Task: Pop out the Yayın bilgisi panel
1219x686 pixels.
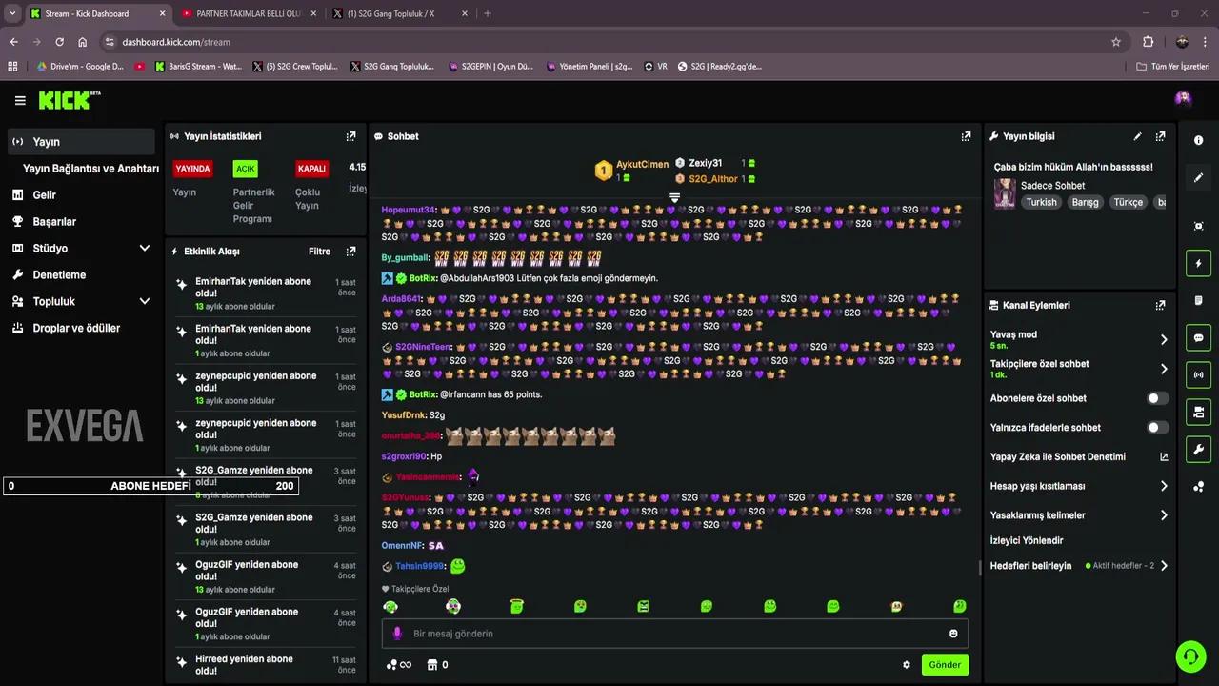Action: (x=1160, y=136)
